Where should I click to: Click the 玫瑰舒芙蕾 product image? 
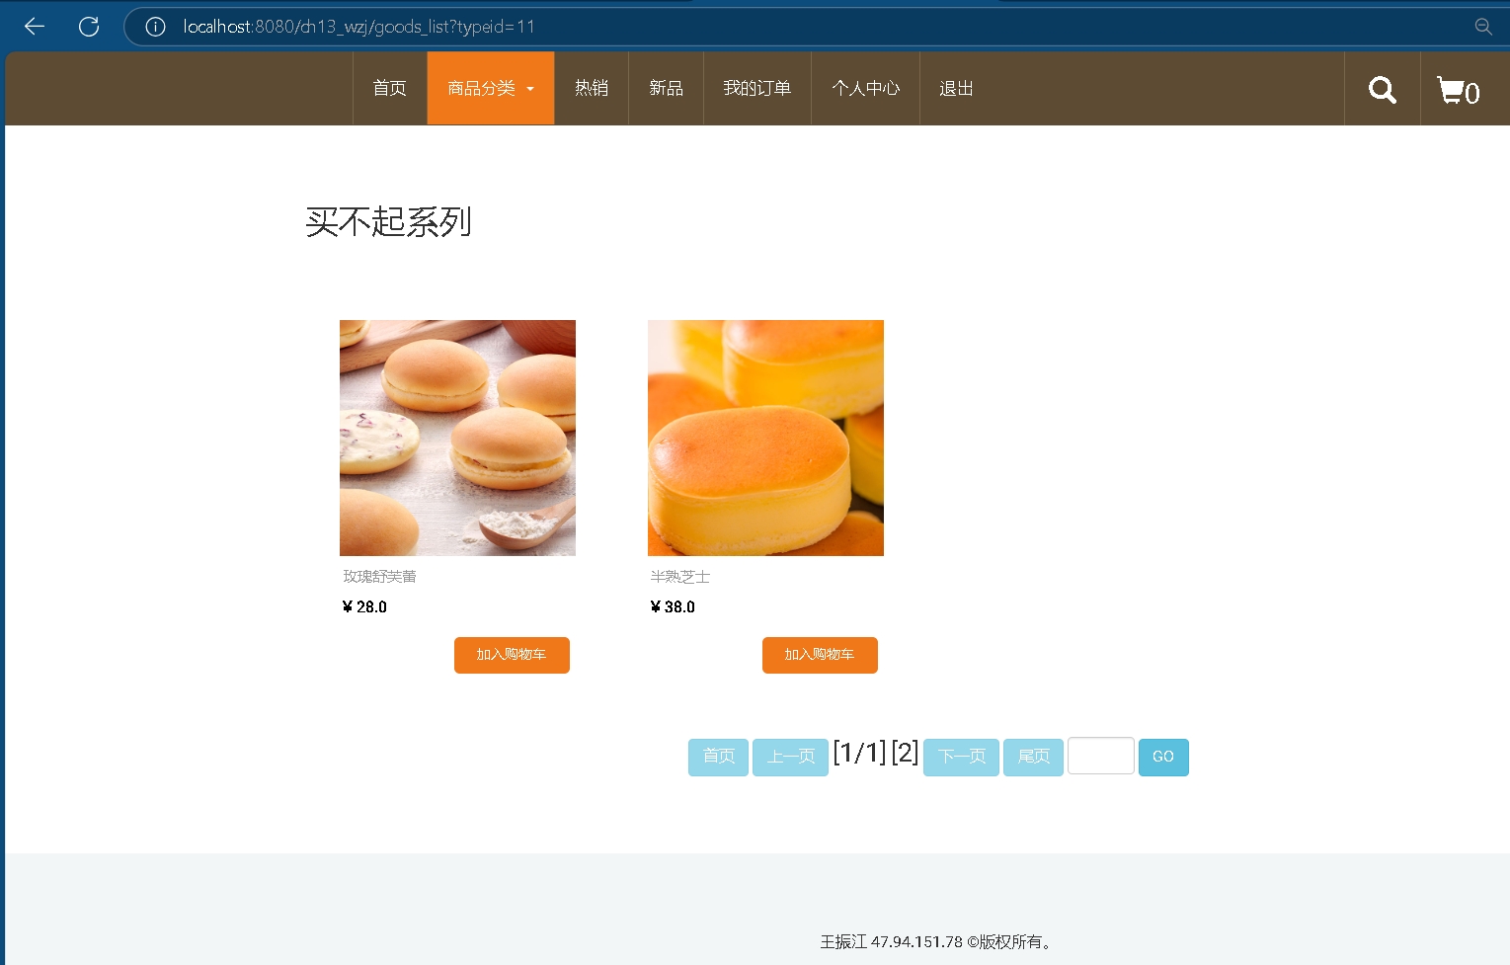pos(457,438)
